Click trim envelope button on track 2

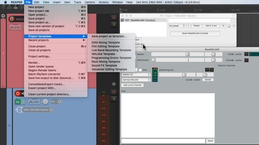[x=34, y=102]
